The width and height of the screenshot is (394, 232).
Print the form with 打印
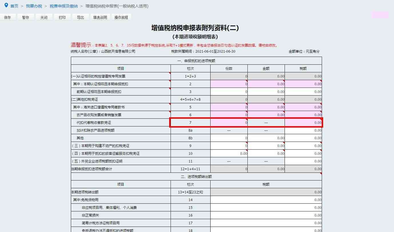tap(62, 17)
